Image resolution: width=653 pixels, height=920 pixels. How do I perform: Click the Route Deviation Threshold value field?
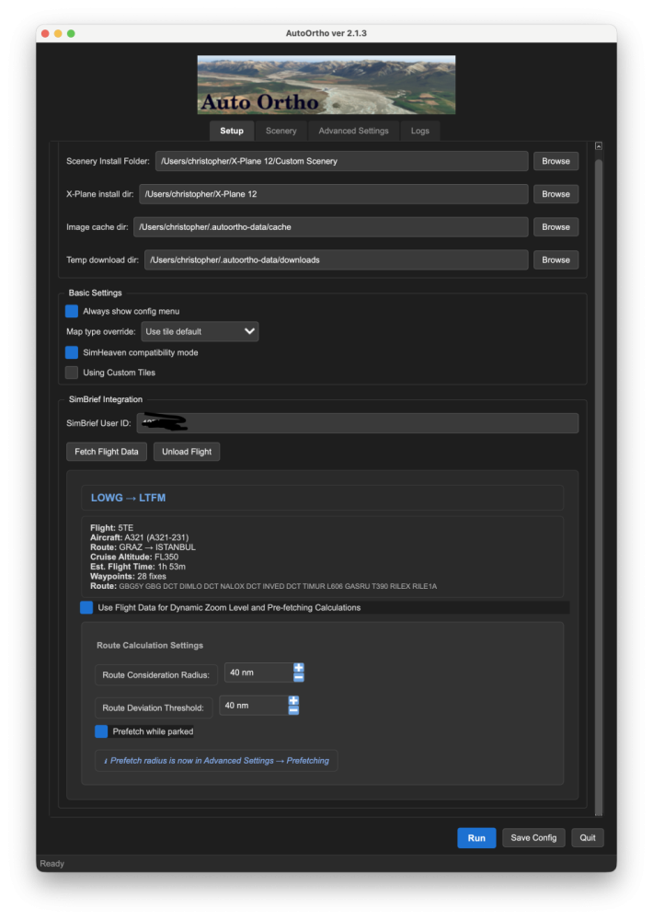(254, 706)
